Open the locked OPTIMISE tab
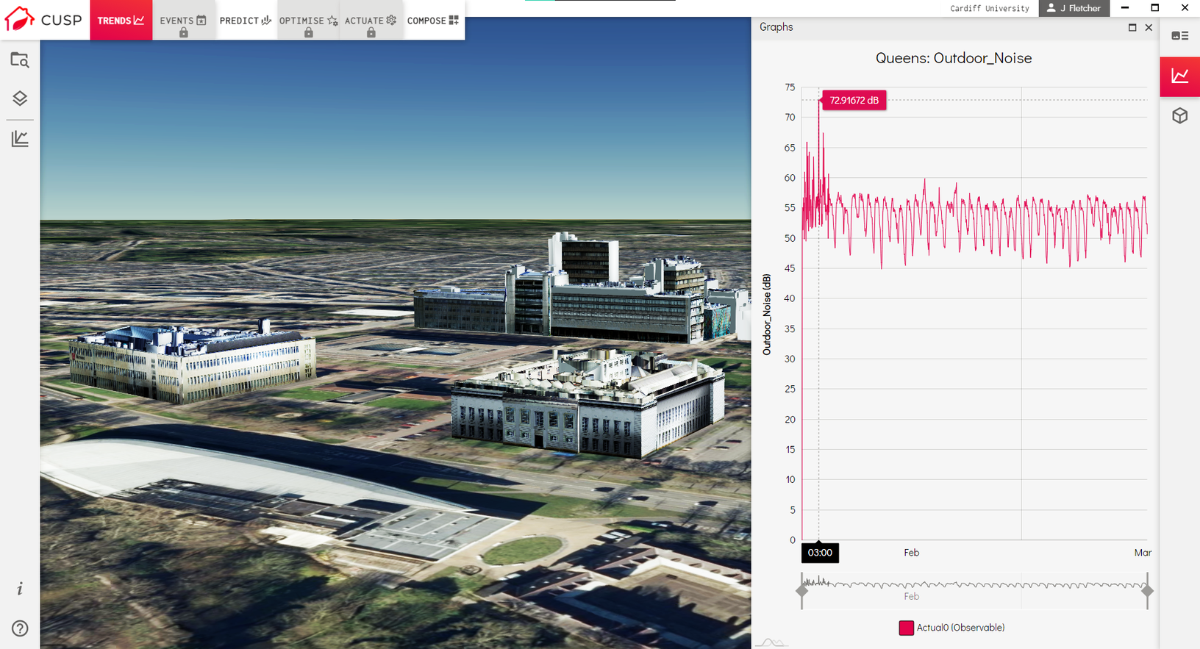The height and width of the screenshot is (649, 1200). (x=308, y=20)
